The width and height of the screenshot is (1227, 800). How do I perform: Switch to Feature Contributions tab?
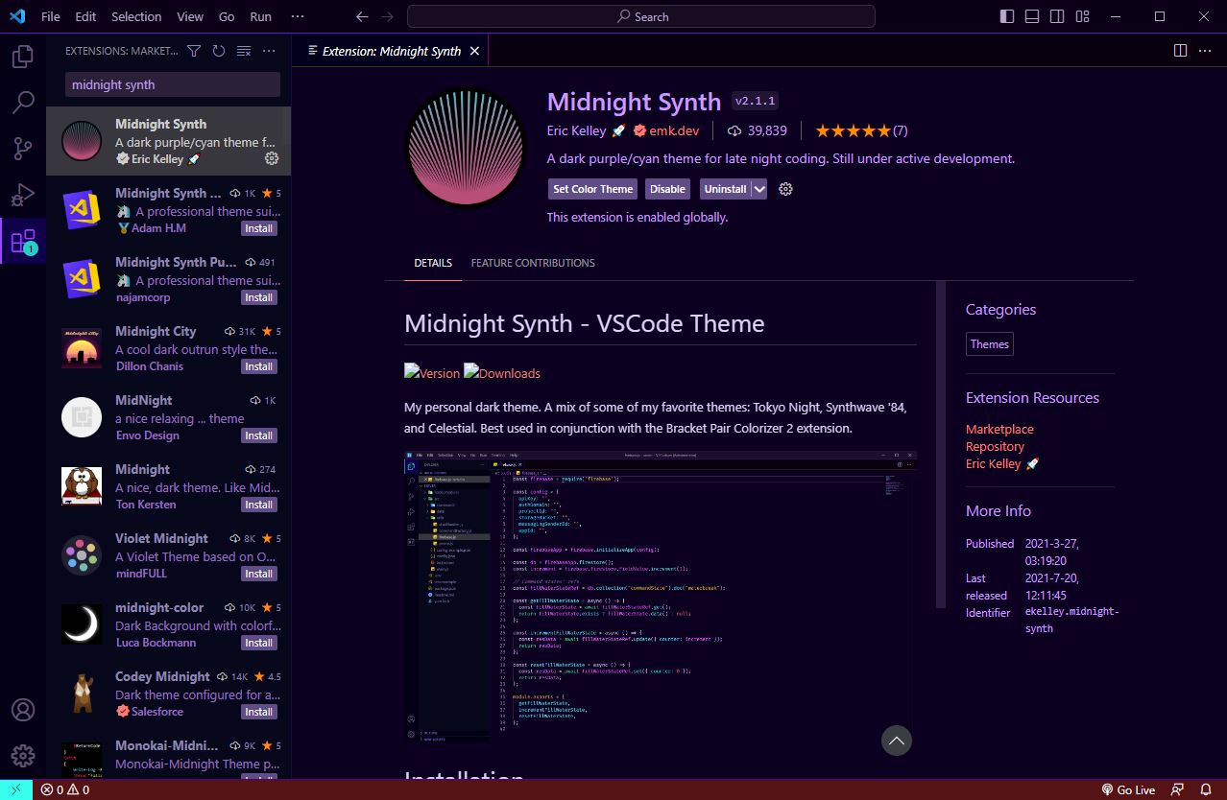pyautogui.click(x=533, y=263)
